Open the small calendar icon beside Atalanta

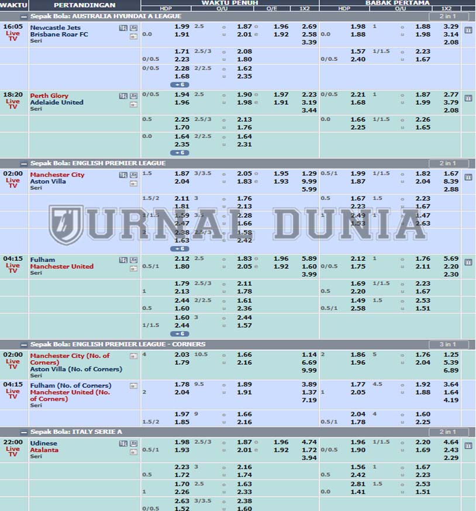tap(133, 453)
